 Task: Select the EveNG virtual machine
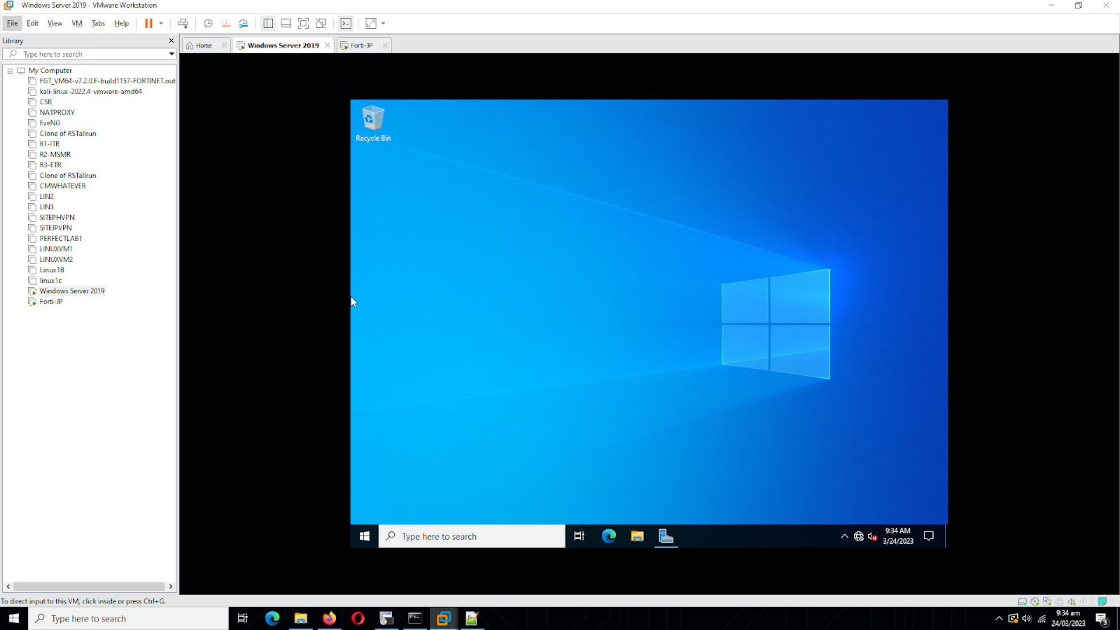pos(50,123)
